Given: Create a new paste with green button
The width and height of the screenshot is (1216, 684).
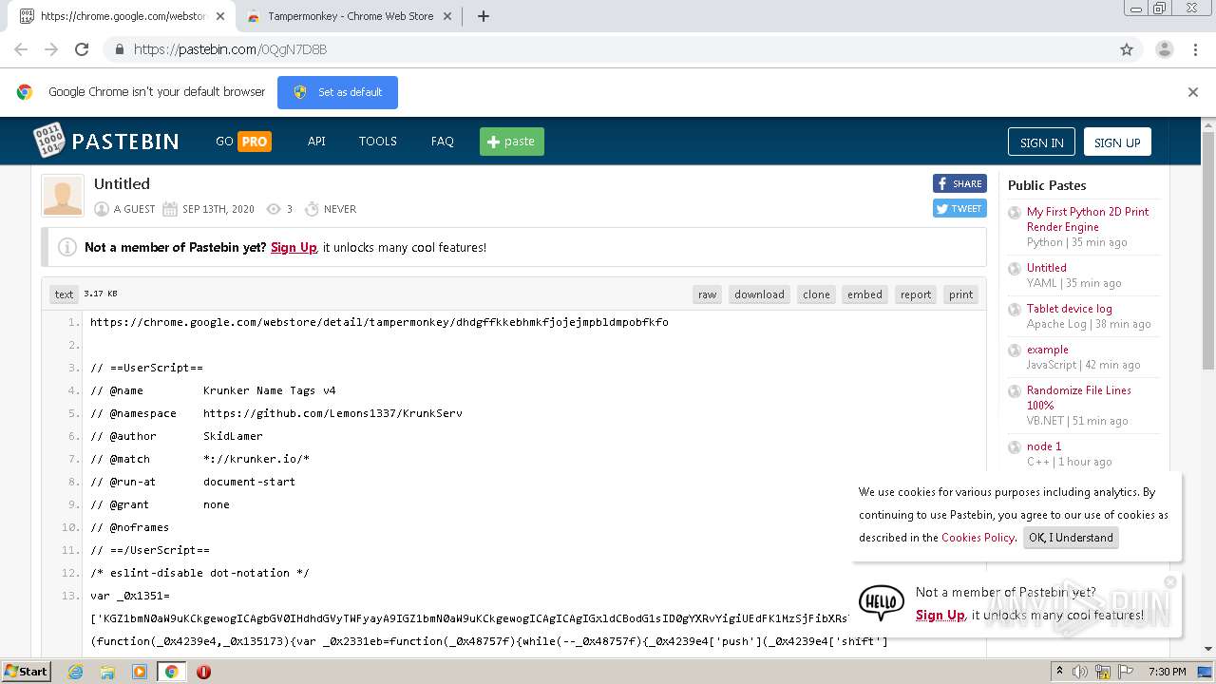Looking at the screenshot, I should point(511,142).
